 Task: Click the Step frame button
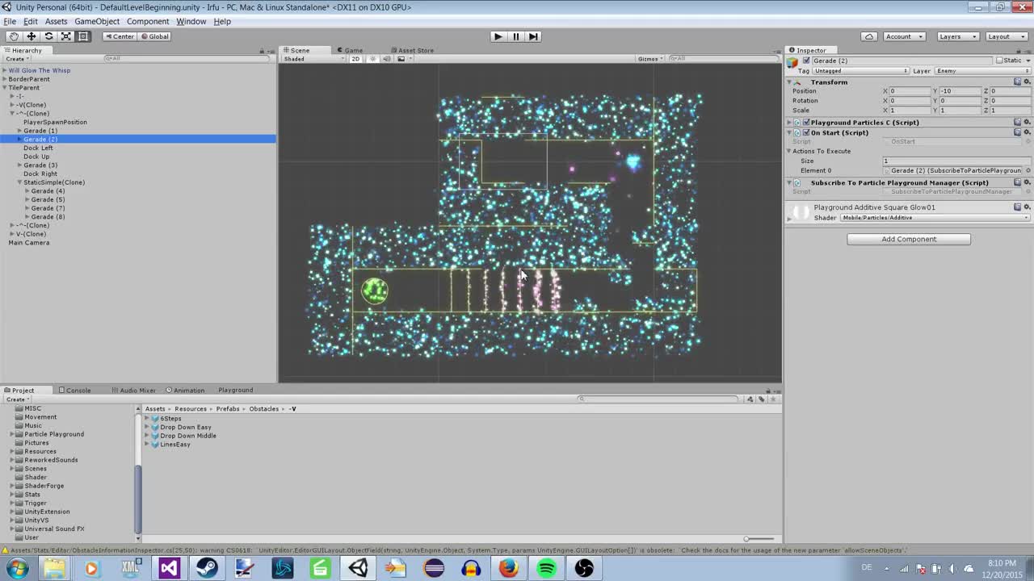point(533,36)
